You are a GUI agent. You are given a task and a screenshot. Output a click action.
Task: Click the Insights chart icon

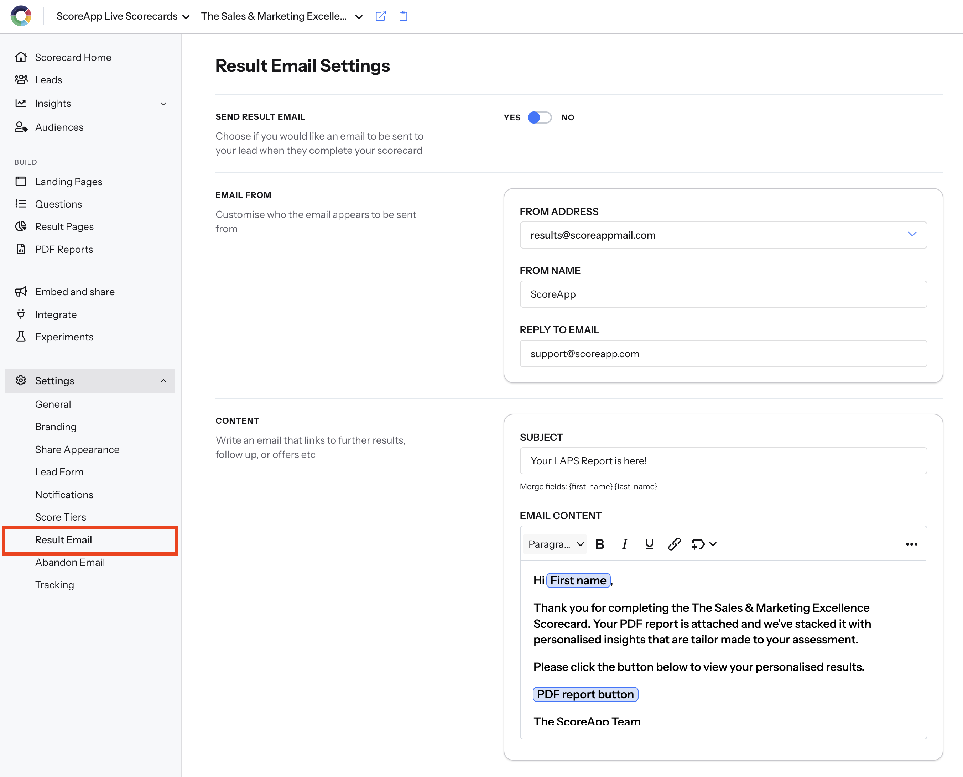[x=21, y=103]
